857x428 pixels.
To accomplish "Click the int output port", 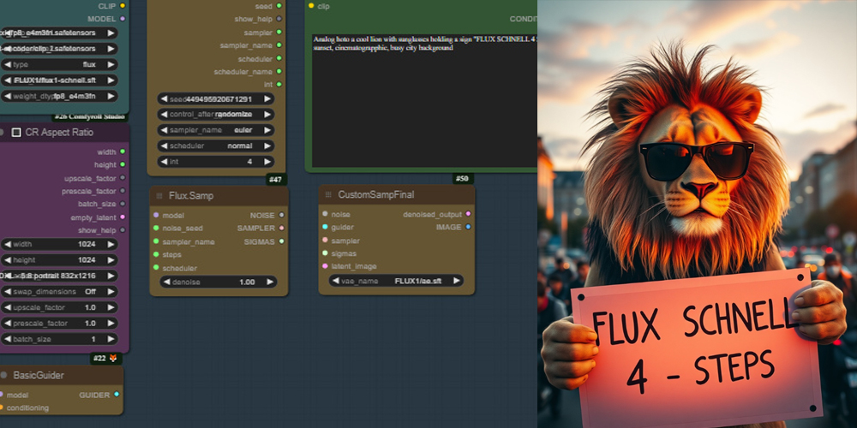I will [279, 85].
